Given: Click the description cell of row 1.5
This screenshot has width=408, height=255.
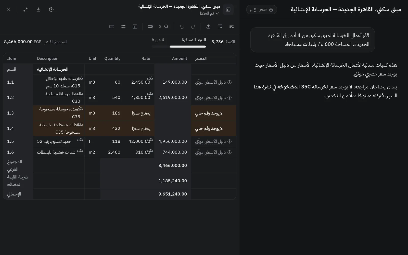Looking at the screenshot, I should point(59,141).
